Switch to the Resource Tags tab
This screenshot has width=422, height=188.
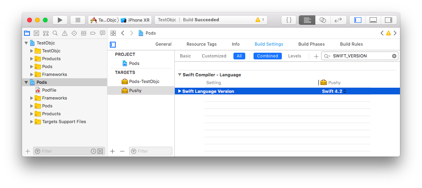[x=201, y=44]
